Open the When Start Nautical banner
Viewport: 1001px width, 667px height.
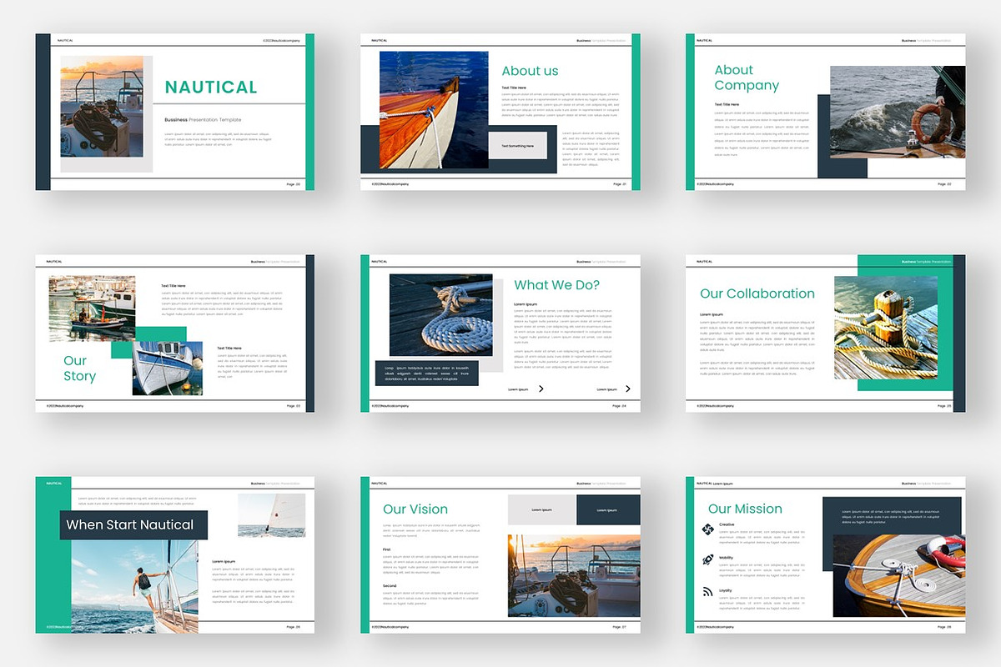(x=133, y=524)
